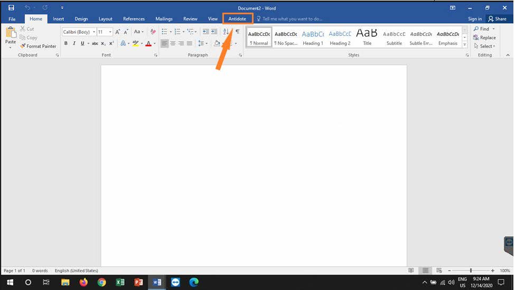This screenshot has width=515, height=290.
Task: Click the Share button
Action: [x=497, y=19]
